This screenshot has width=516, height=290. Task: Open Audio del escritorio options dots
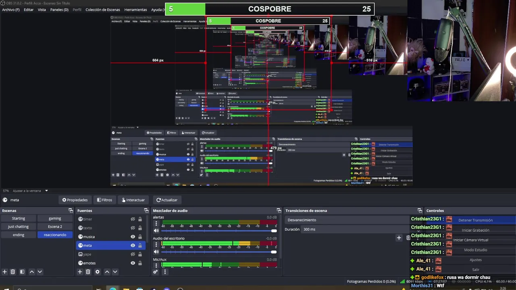point(156,244)
